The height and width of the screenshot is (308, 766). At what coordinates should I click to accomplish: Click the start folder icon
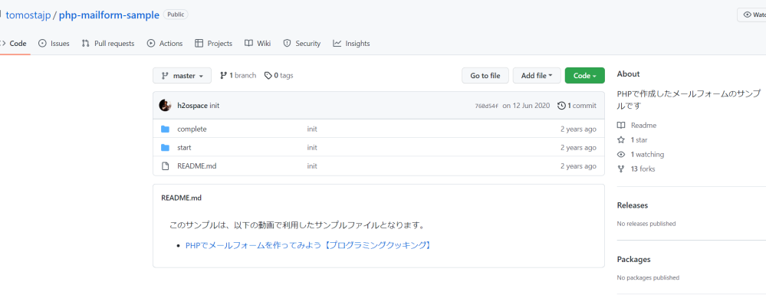165,148
